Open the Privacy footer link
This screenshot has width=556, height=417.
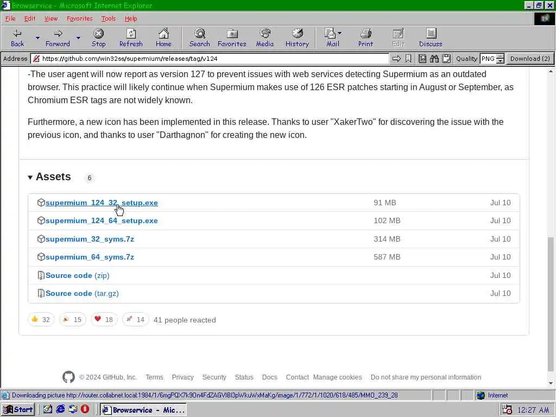point(182,377)
